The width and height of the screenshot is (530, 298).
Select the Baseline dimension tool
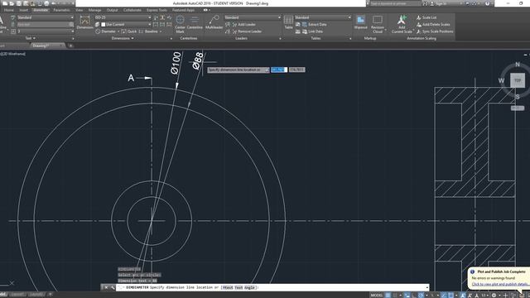pyautogui.click(x=148, y=31)
